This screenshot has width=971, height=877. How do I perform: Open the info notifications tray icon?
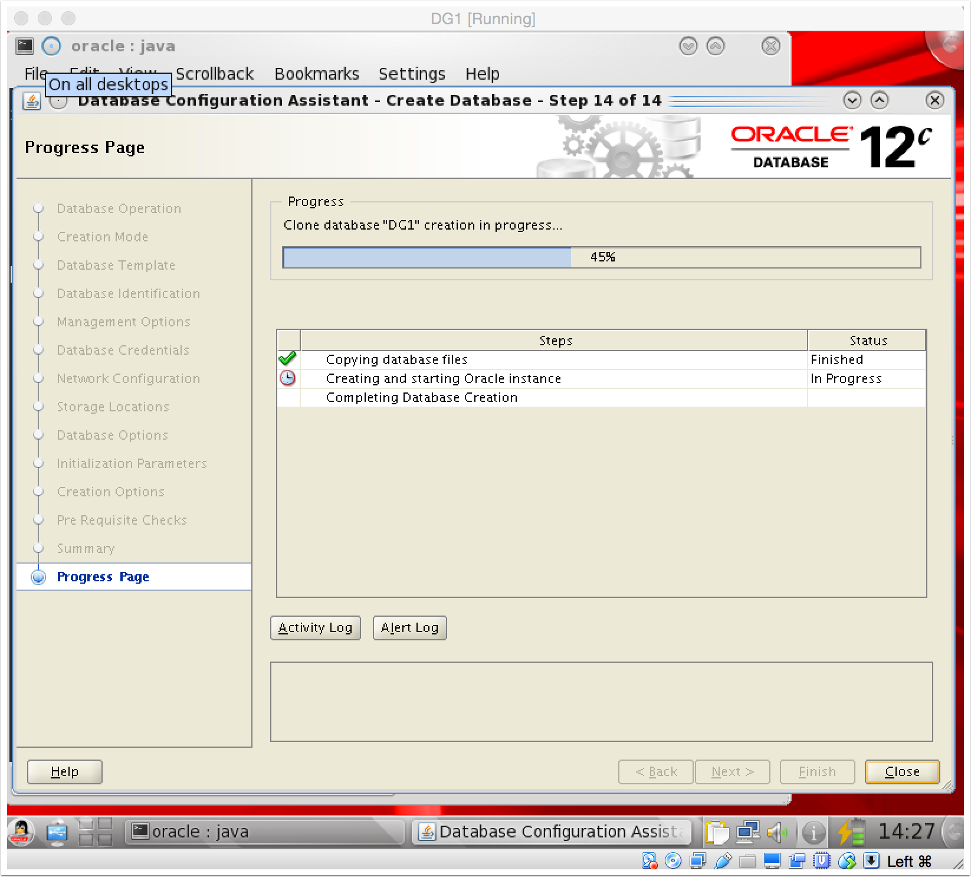(x=813, y=833)
